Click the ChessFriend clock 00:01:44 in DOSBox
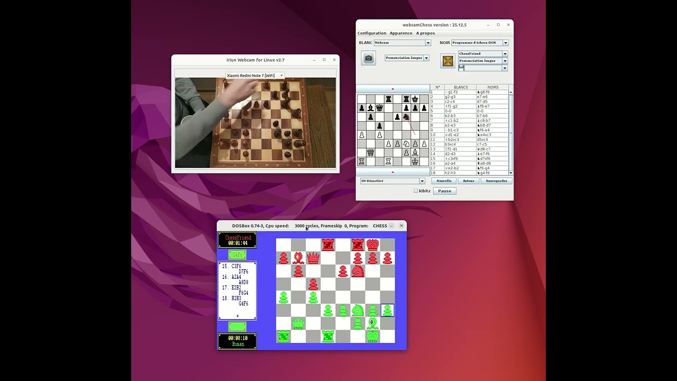The width and height of the screenshot is (677, 381). point(237,240)
